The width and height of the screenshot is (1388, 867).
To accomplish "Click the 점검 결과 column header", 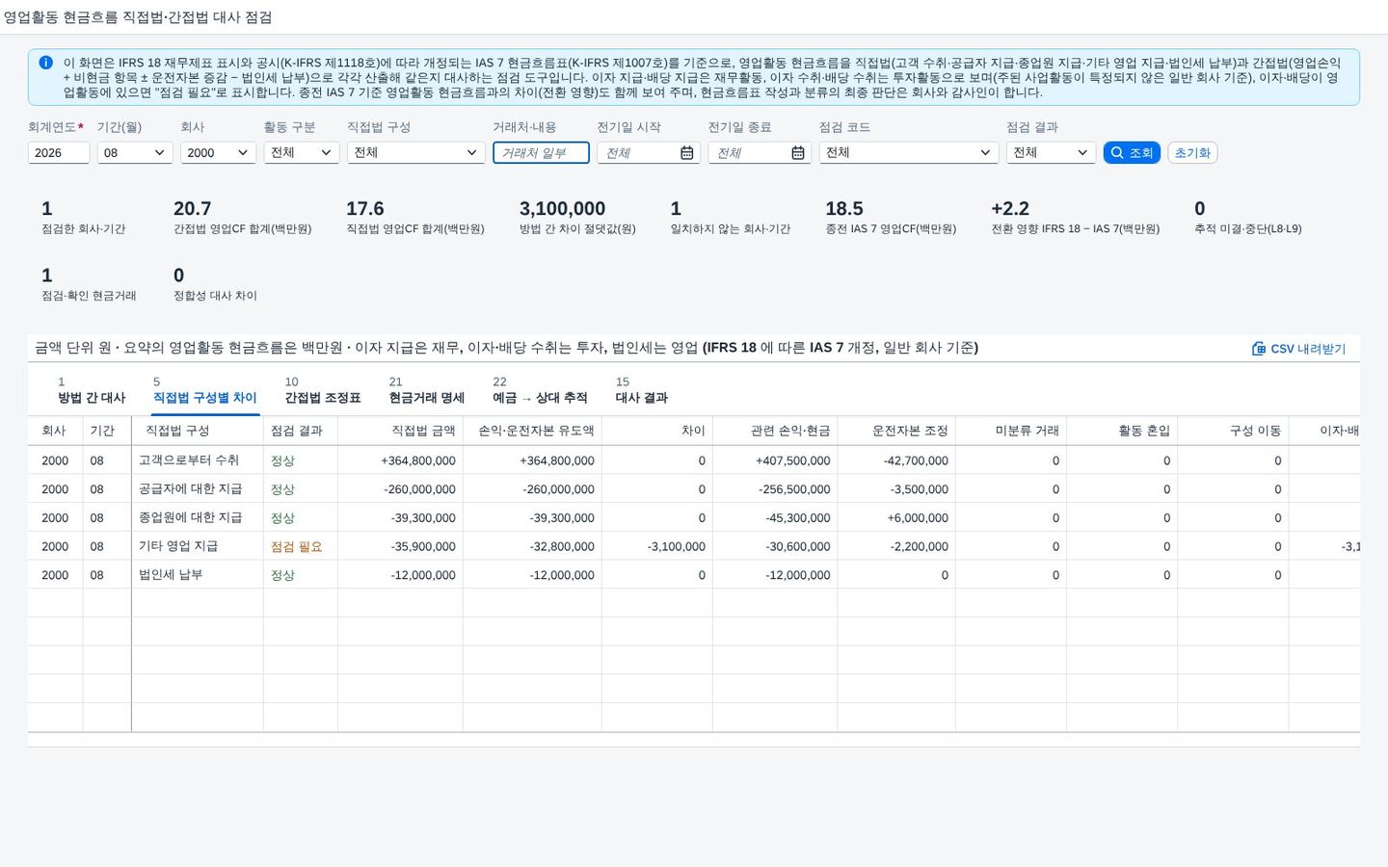I will [x=301, y=431].
